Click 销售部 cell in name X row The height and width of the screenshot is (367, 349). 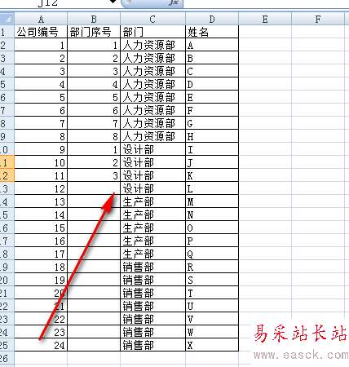[x=152, y=345]
